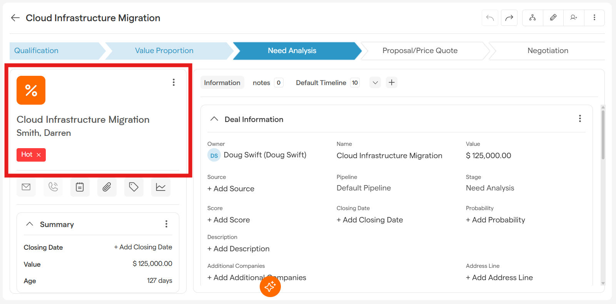Viewport: 616px width, 304px height.
Task: Click the line chart analytics icon
Action: pos(160,187)
